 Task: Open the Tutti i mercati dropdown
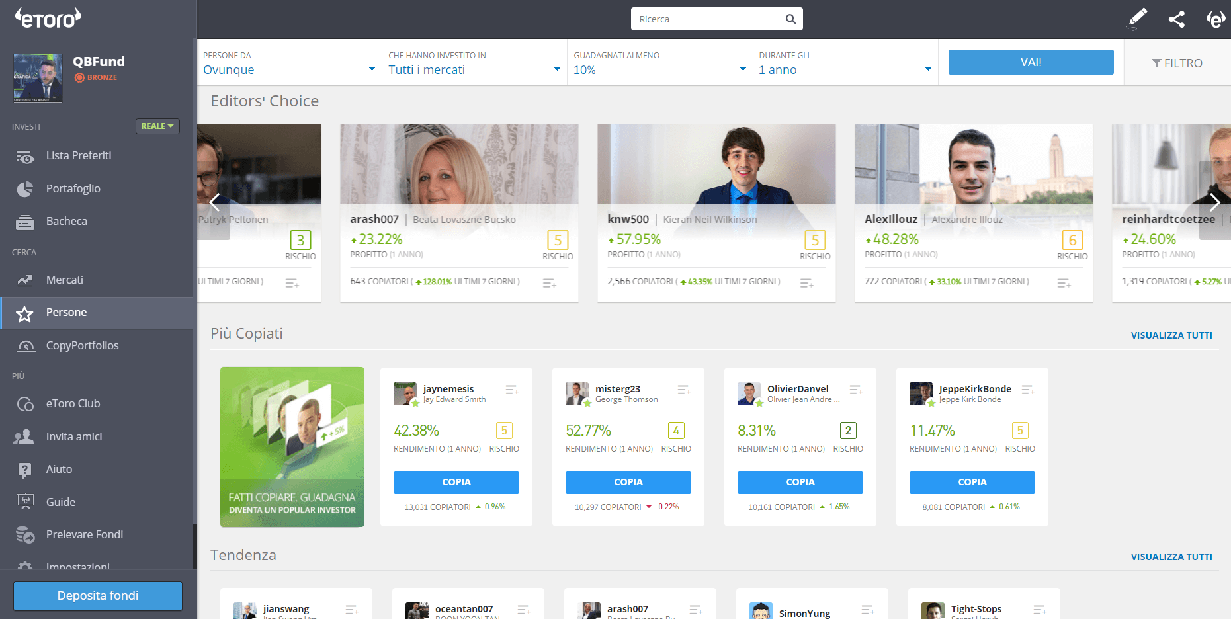(474, 63)
